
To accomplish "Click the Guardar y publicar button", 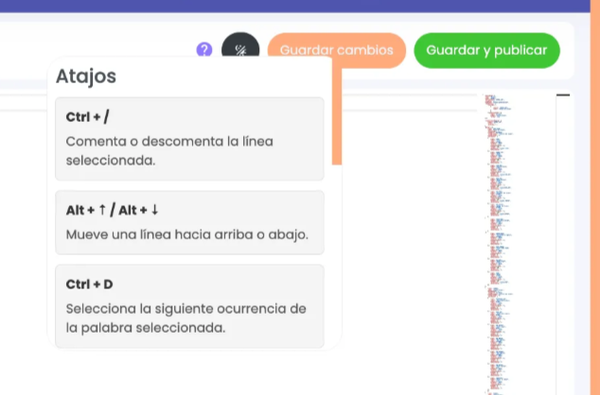I will [x=486, y=50].
